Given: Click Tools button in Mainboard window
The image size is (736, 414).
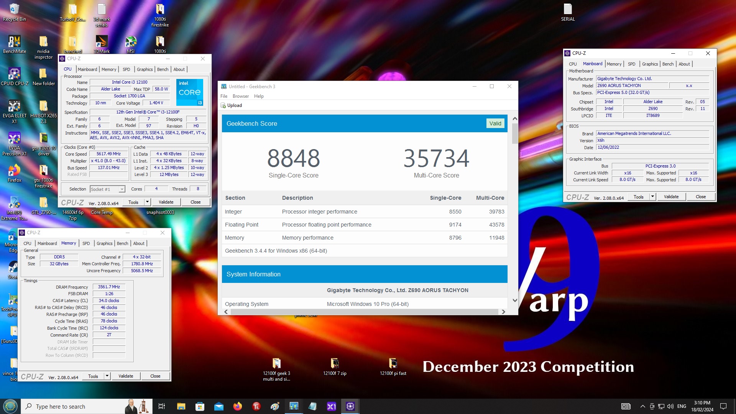Looking at the screenshot, I should [639, 197].
